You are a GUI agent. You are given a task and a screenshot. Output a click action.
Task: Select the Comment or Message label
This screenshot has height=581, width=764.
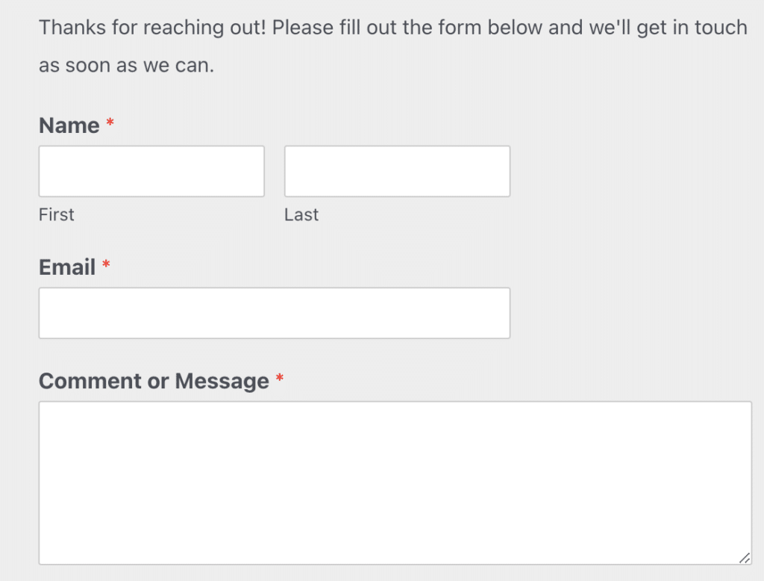click(x=153, y=381)
